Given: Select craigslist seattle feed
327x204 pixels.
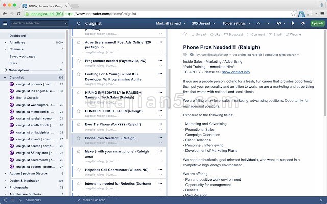Looking at the screenshot, I should click(35, 146).
